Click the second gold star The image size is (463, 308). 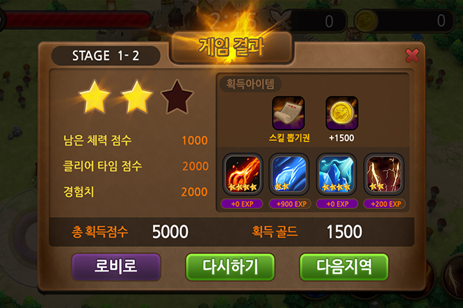point(136,97)
